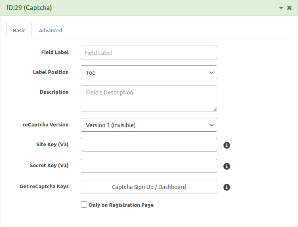298x227 pixels.
Task: Collapse the Captcha panel with the header arrow
Action: click(281, 8)
